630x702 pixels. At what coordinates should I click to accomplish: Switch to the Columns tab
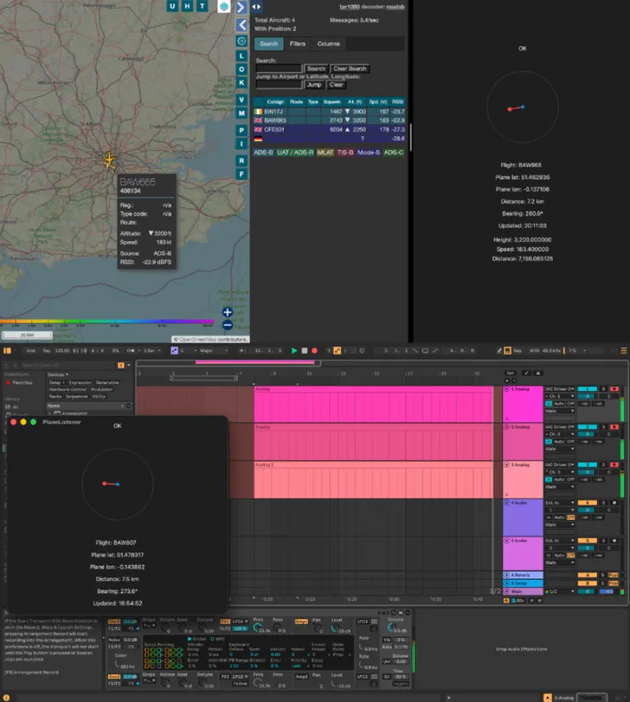[x=329, y=44]
